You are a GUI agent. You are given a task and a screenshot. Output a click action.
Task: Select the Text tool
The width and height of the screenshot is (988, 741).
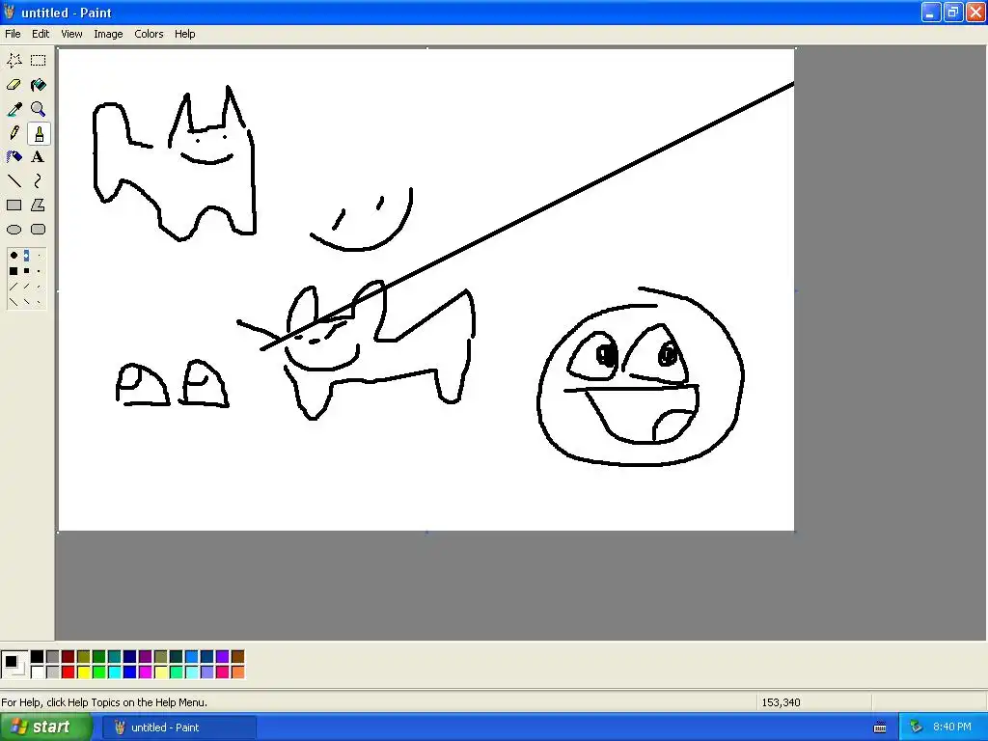[39, 157]
